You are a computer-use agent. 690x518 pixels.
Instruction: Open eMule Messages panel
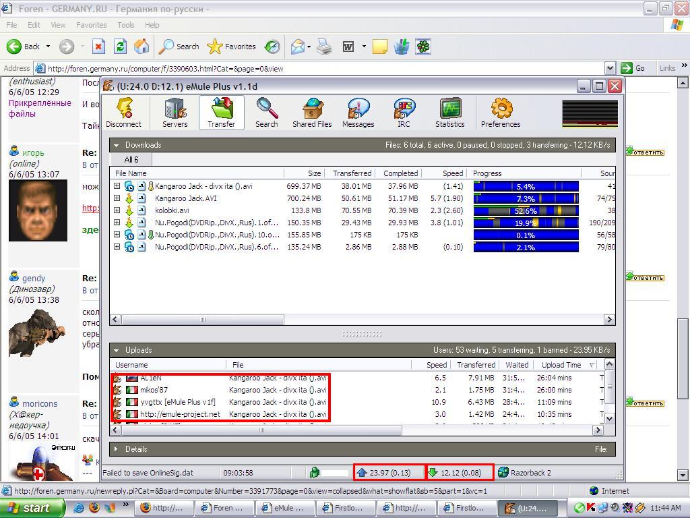358,113
